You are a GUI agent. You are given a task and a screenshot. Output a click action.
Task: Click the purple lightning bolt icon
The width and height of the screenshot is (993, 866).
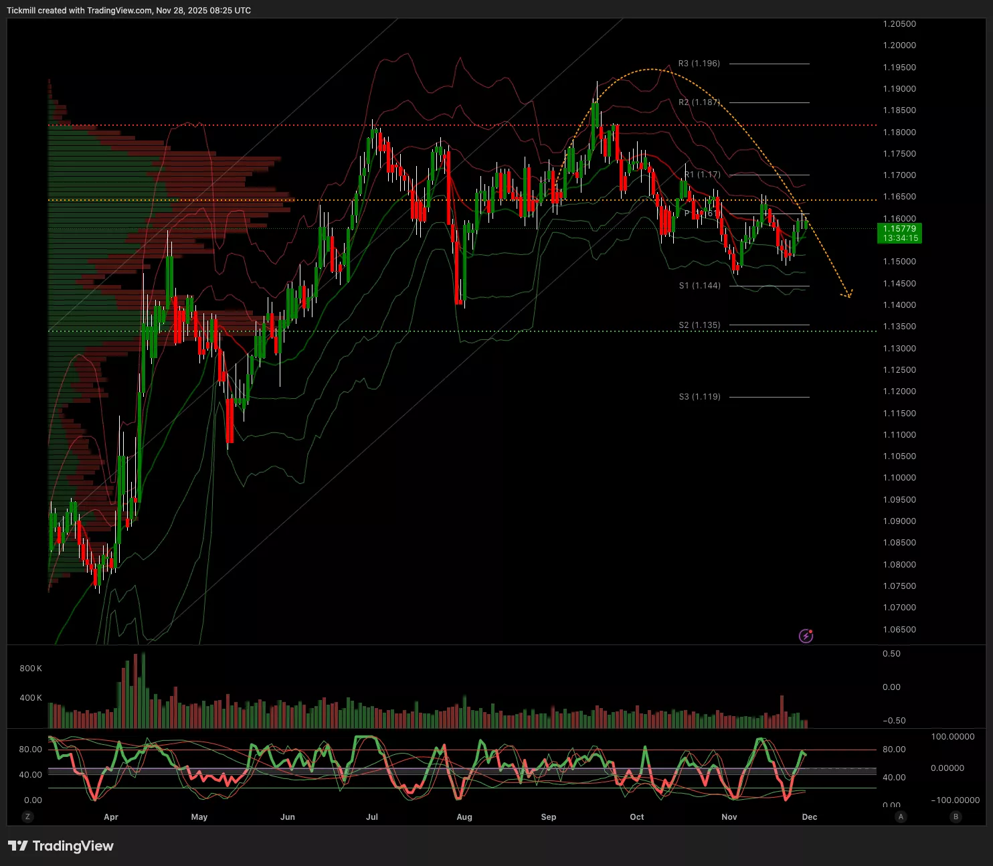pos(806,636)
